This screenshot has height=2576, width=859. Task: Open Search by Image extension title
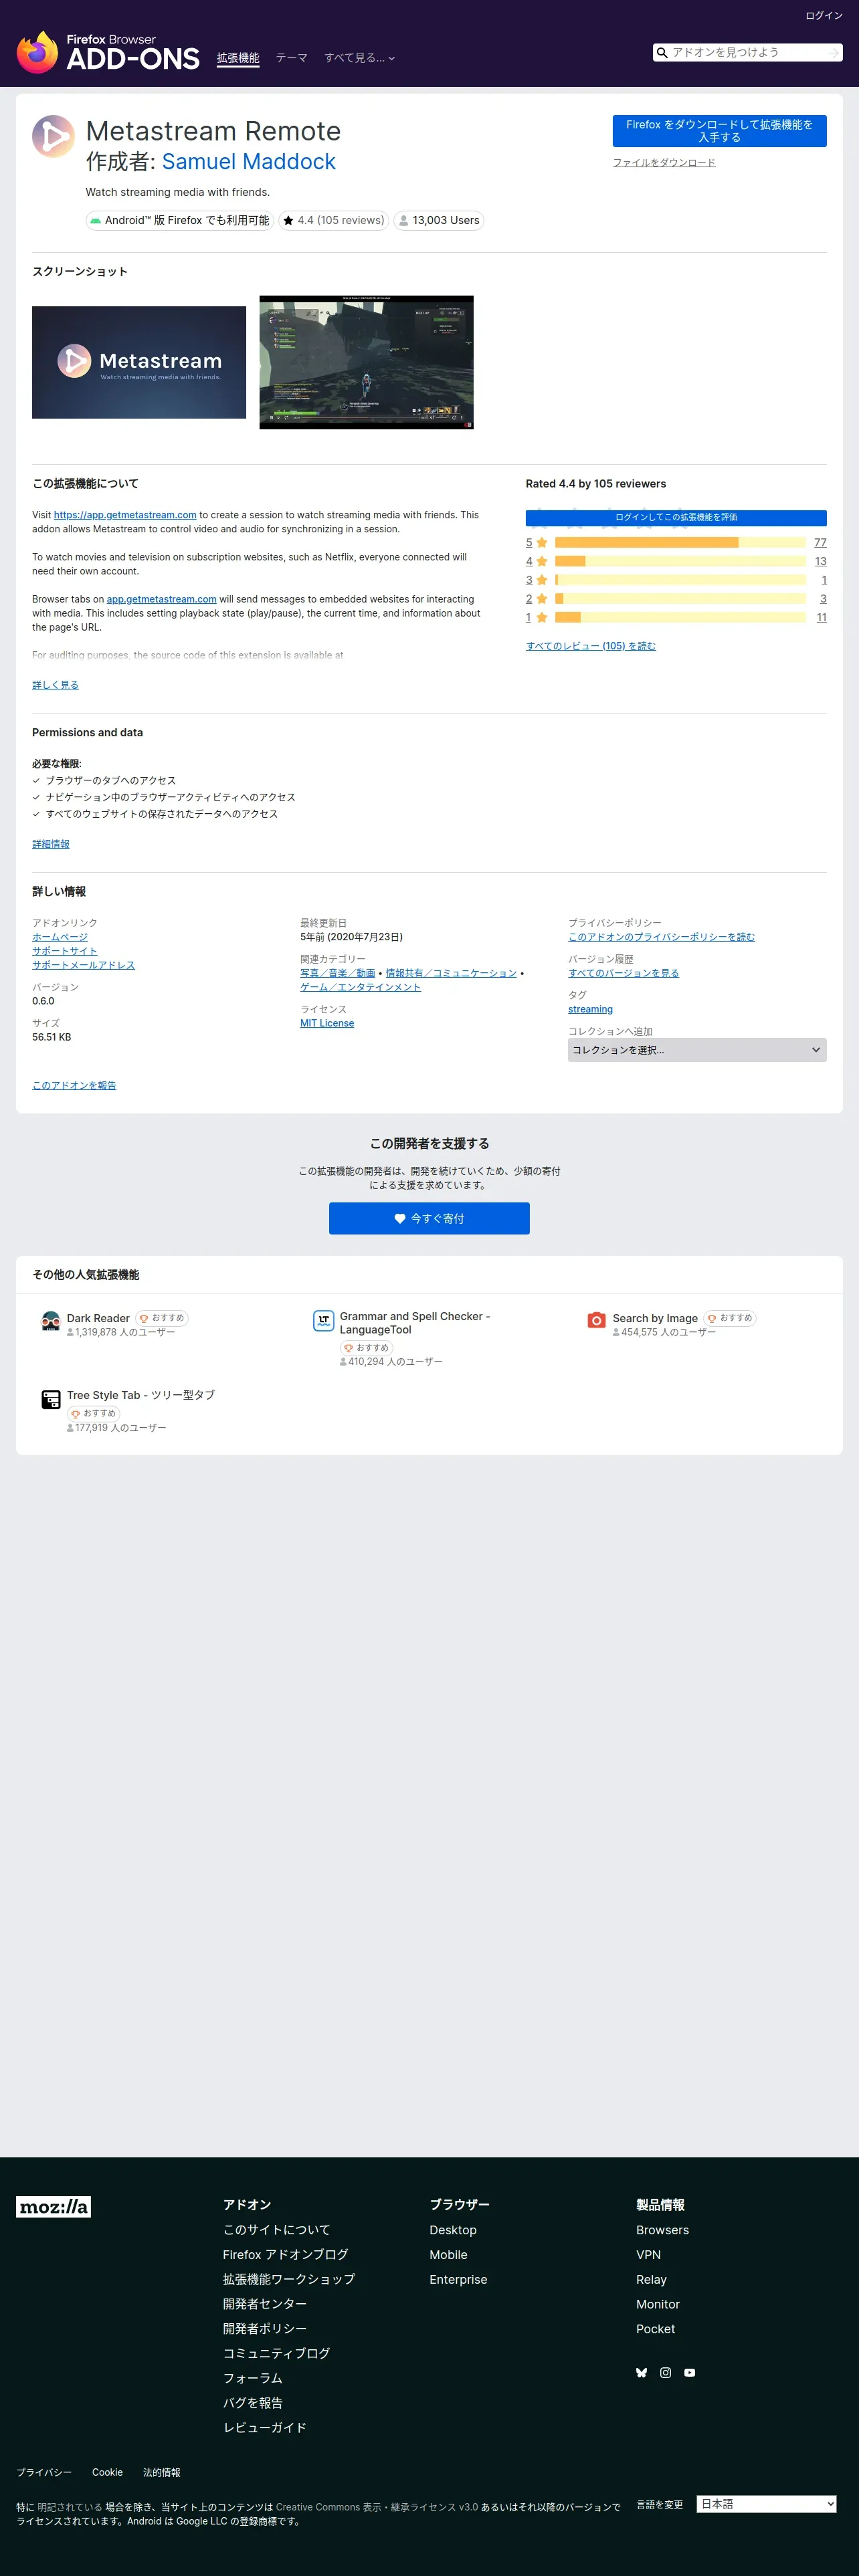655,1318
